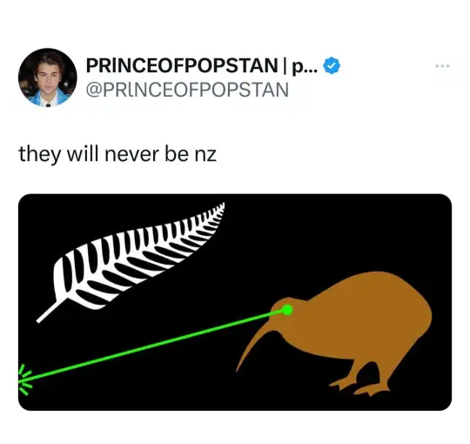Open the @PRINCEOFPOPSTAN handle link
The image size is (470, 444).
click(187, 91)
